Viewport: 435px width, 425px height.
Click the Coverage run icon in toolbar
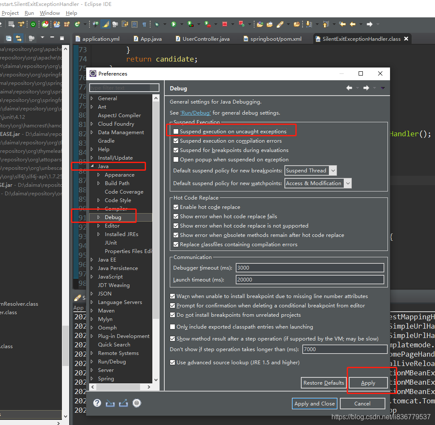pos(191,25)
